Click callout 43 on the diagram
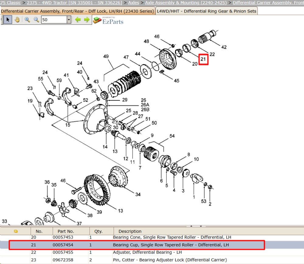This screenshot has width=304, height=264. click(96, 82)
